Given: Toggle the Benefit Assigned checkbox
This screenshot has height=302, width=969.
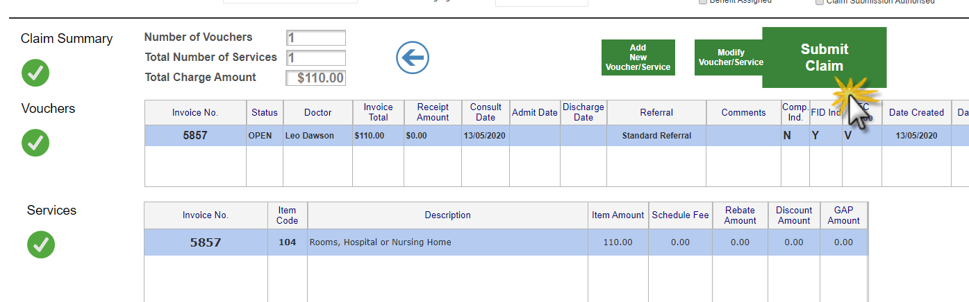Looking at the screenshot, I should point(703,2).
